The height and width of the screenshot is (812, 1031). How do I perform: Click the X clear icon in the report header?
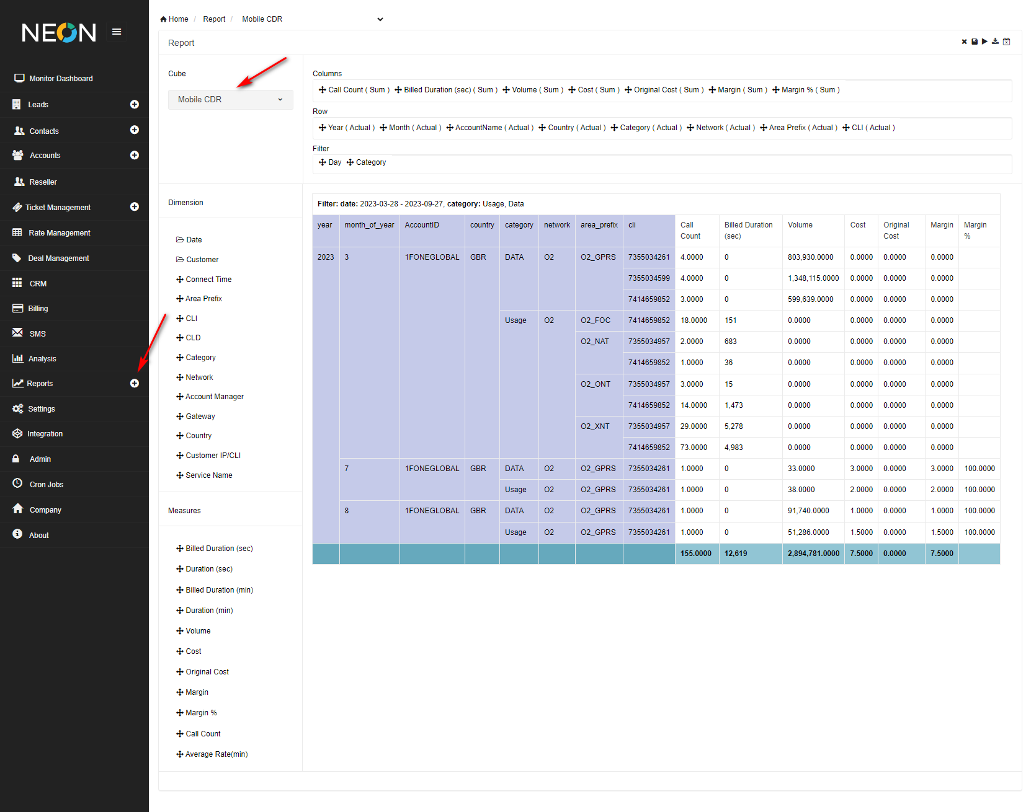pos(964,42)
